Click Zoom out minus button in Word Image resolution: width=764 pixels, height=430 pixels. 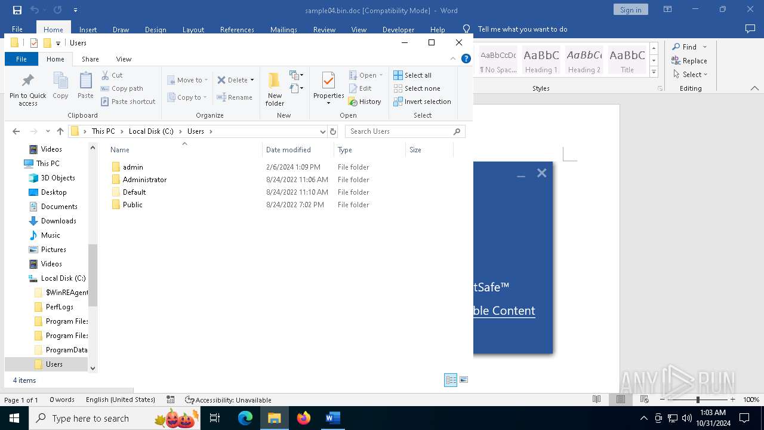663,400
